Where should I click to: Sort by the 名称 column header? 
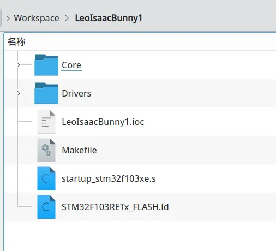pyautogui.click(x=16, y=41)
